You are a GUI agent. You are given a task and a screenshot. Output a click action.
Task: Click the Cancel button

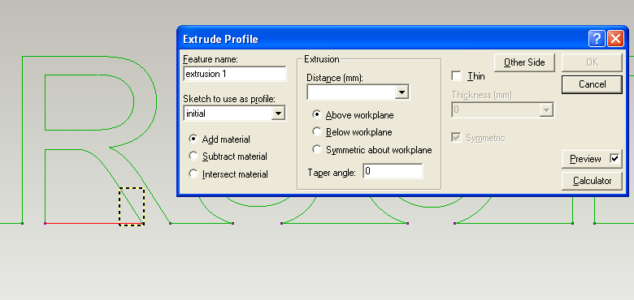click(x=592, y=84)
